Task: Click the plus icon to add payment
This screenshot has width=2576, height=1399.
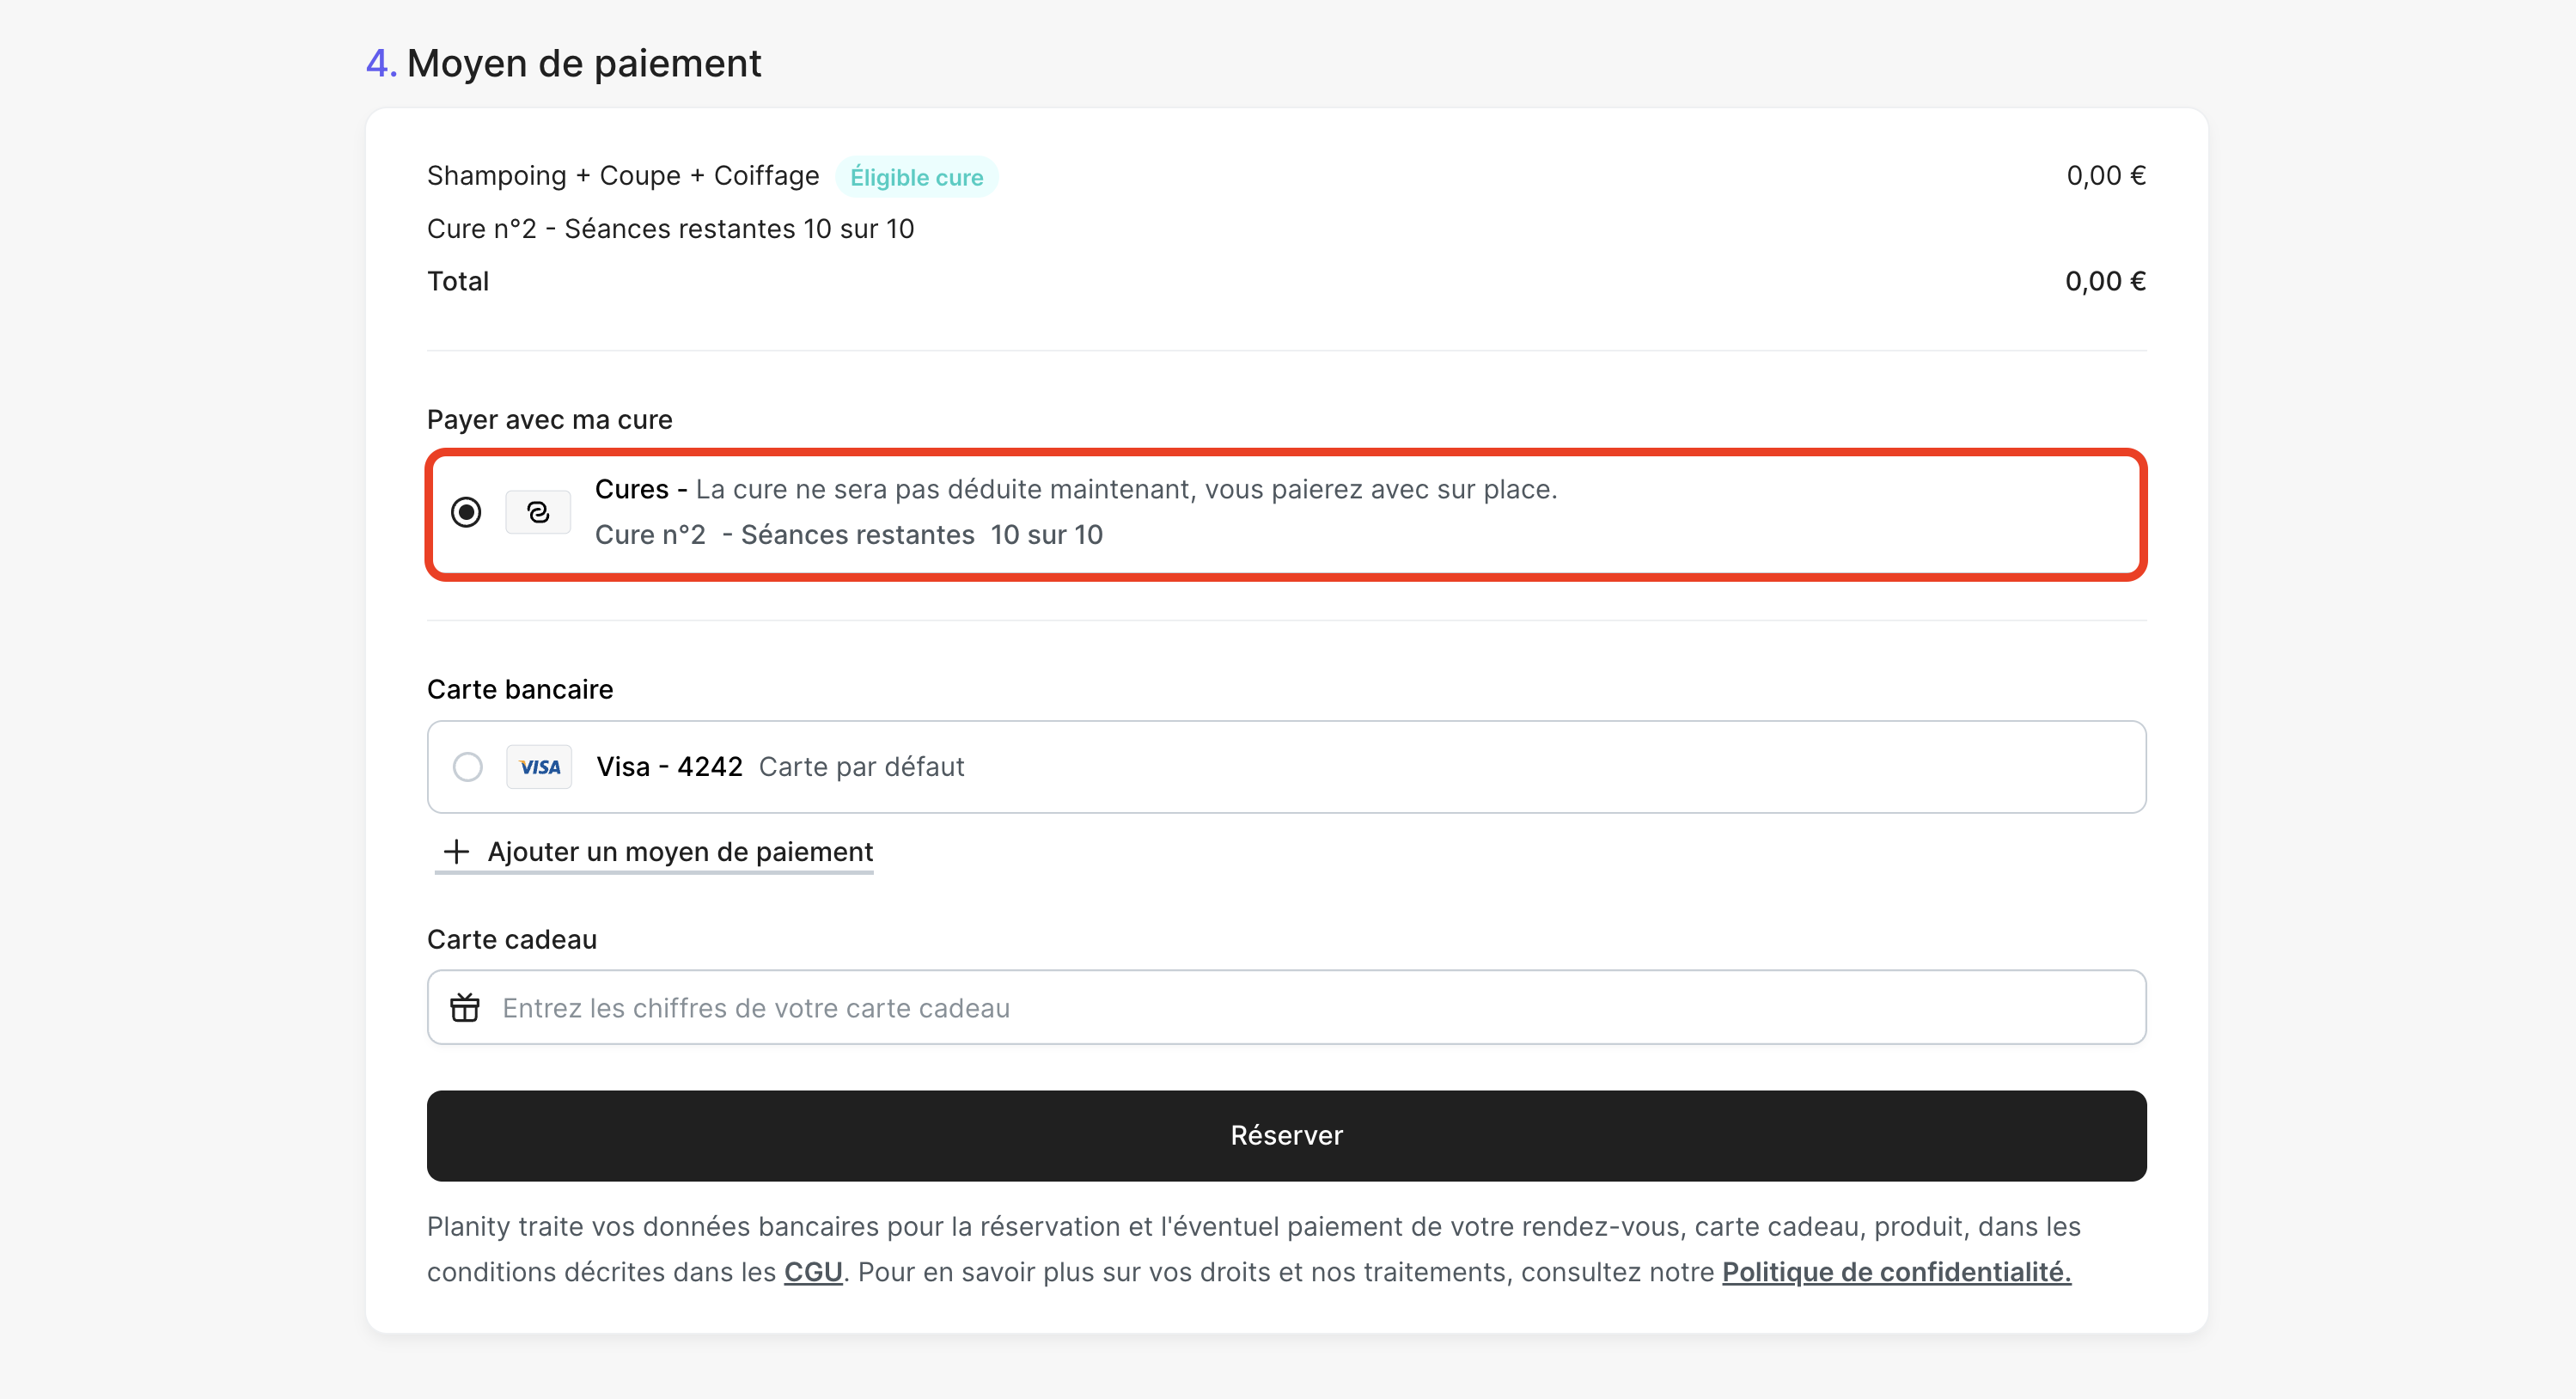Action: 456,851
